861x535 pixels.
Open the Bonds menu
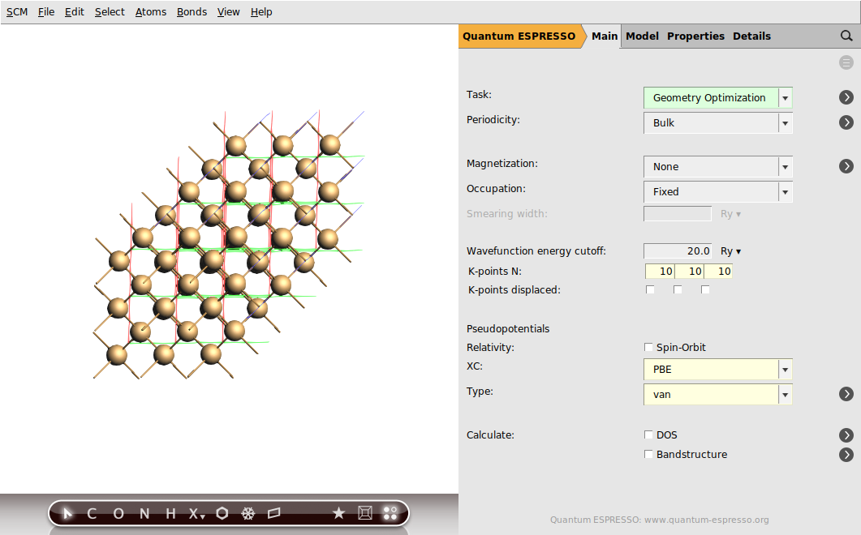192,12
